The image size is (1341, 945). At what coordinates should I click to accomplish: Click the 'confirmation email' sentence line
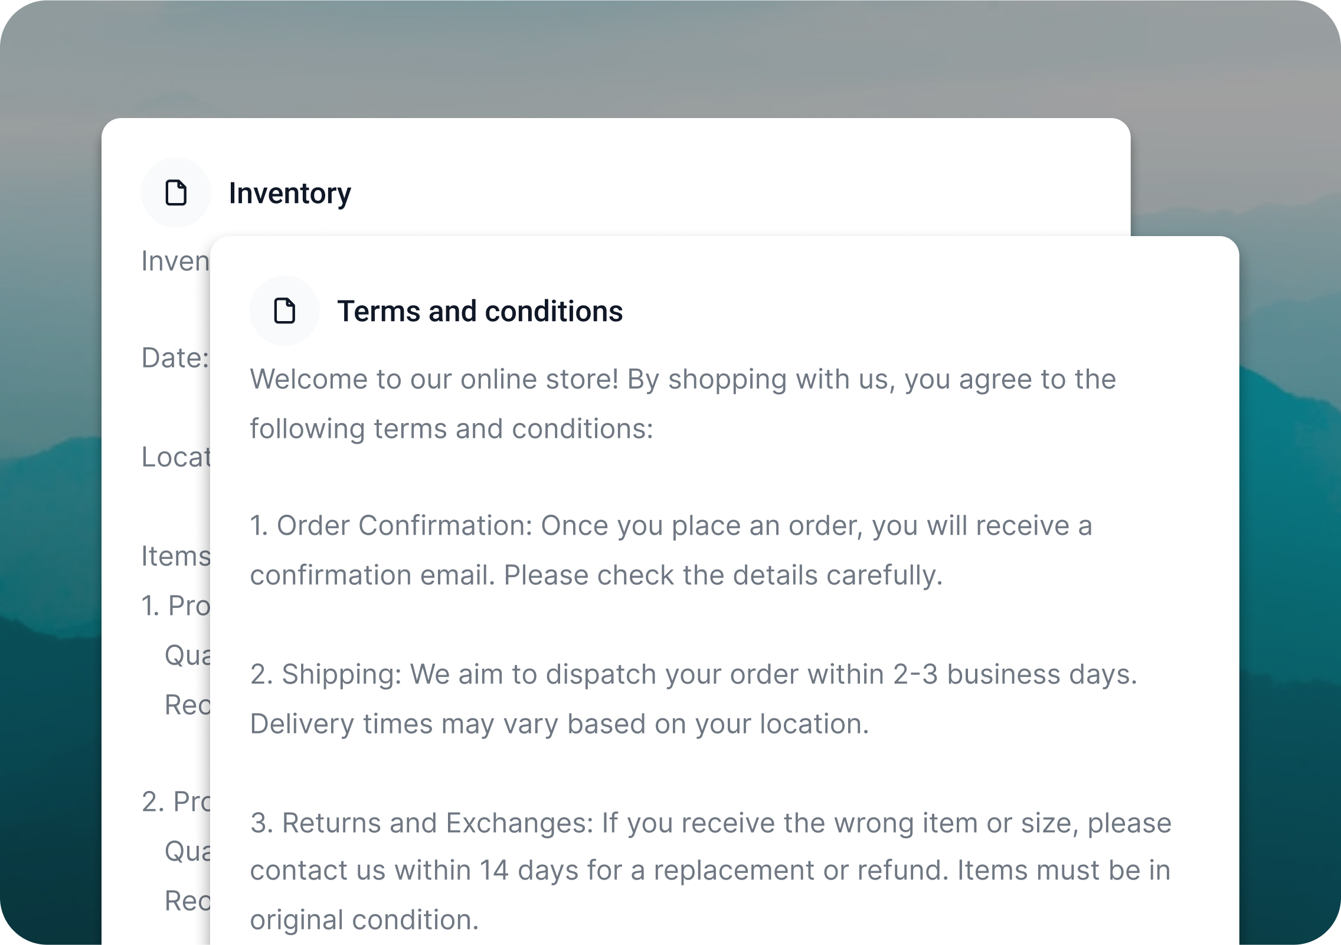coord(596,575)
